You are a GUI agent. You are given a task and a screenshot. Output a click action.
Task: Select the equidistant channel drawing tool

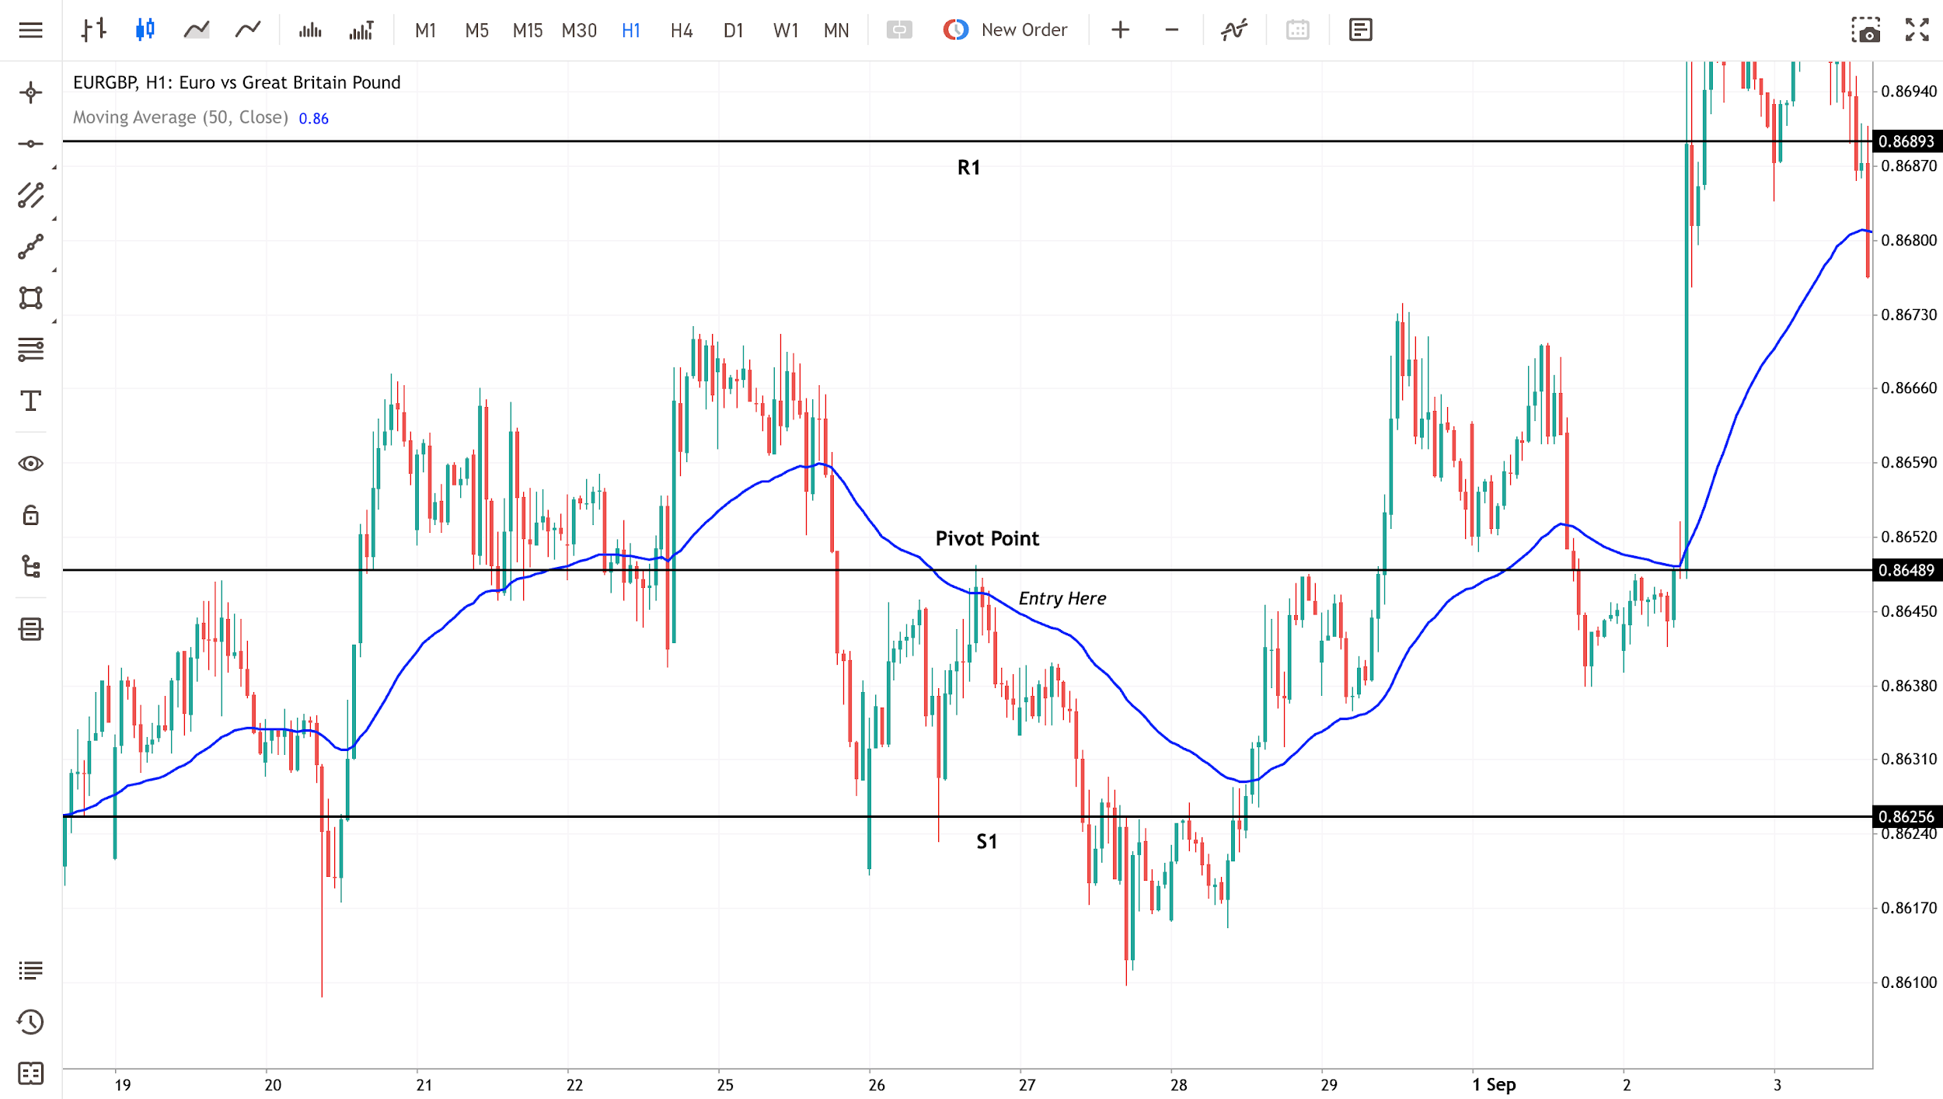tap(30, 196)
